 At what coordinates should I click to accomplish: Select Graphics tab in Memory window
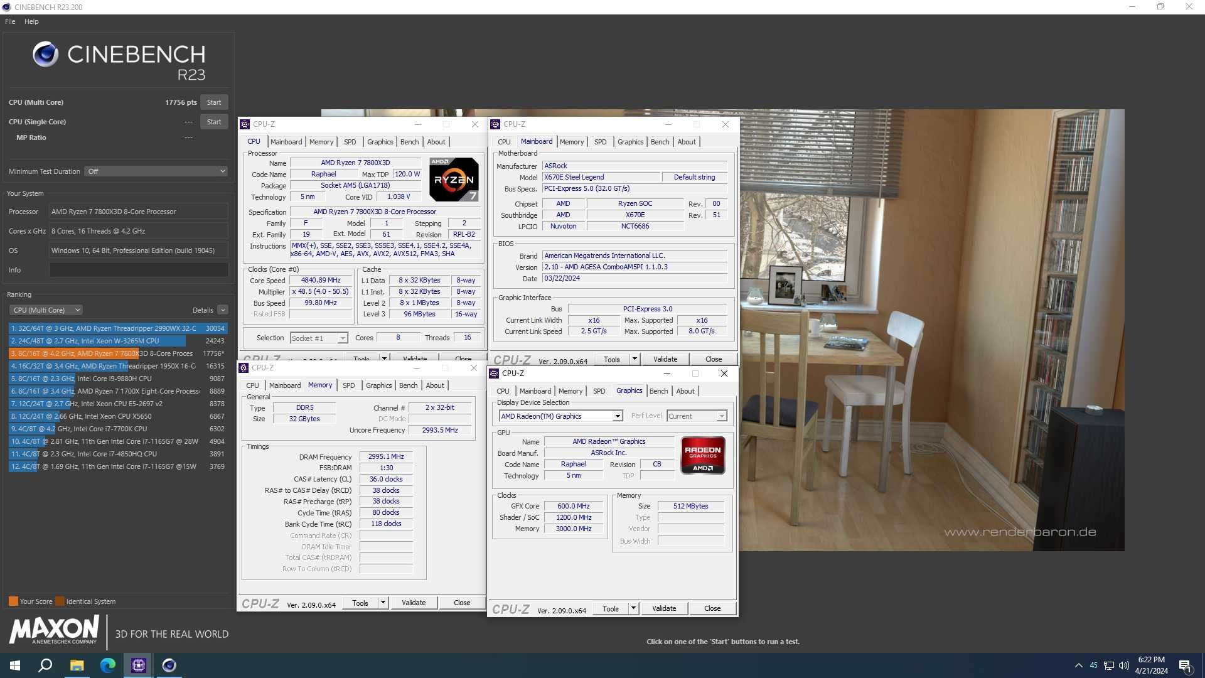pyautogui.click(x=378, y=385)
